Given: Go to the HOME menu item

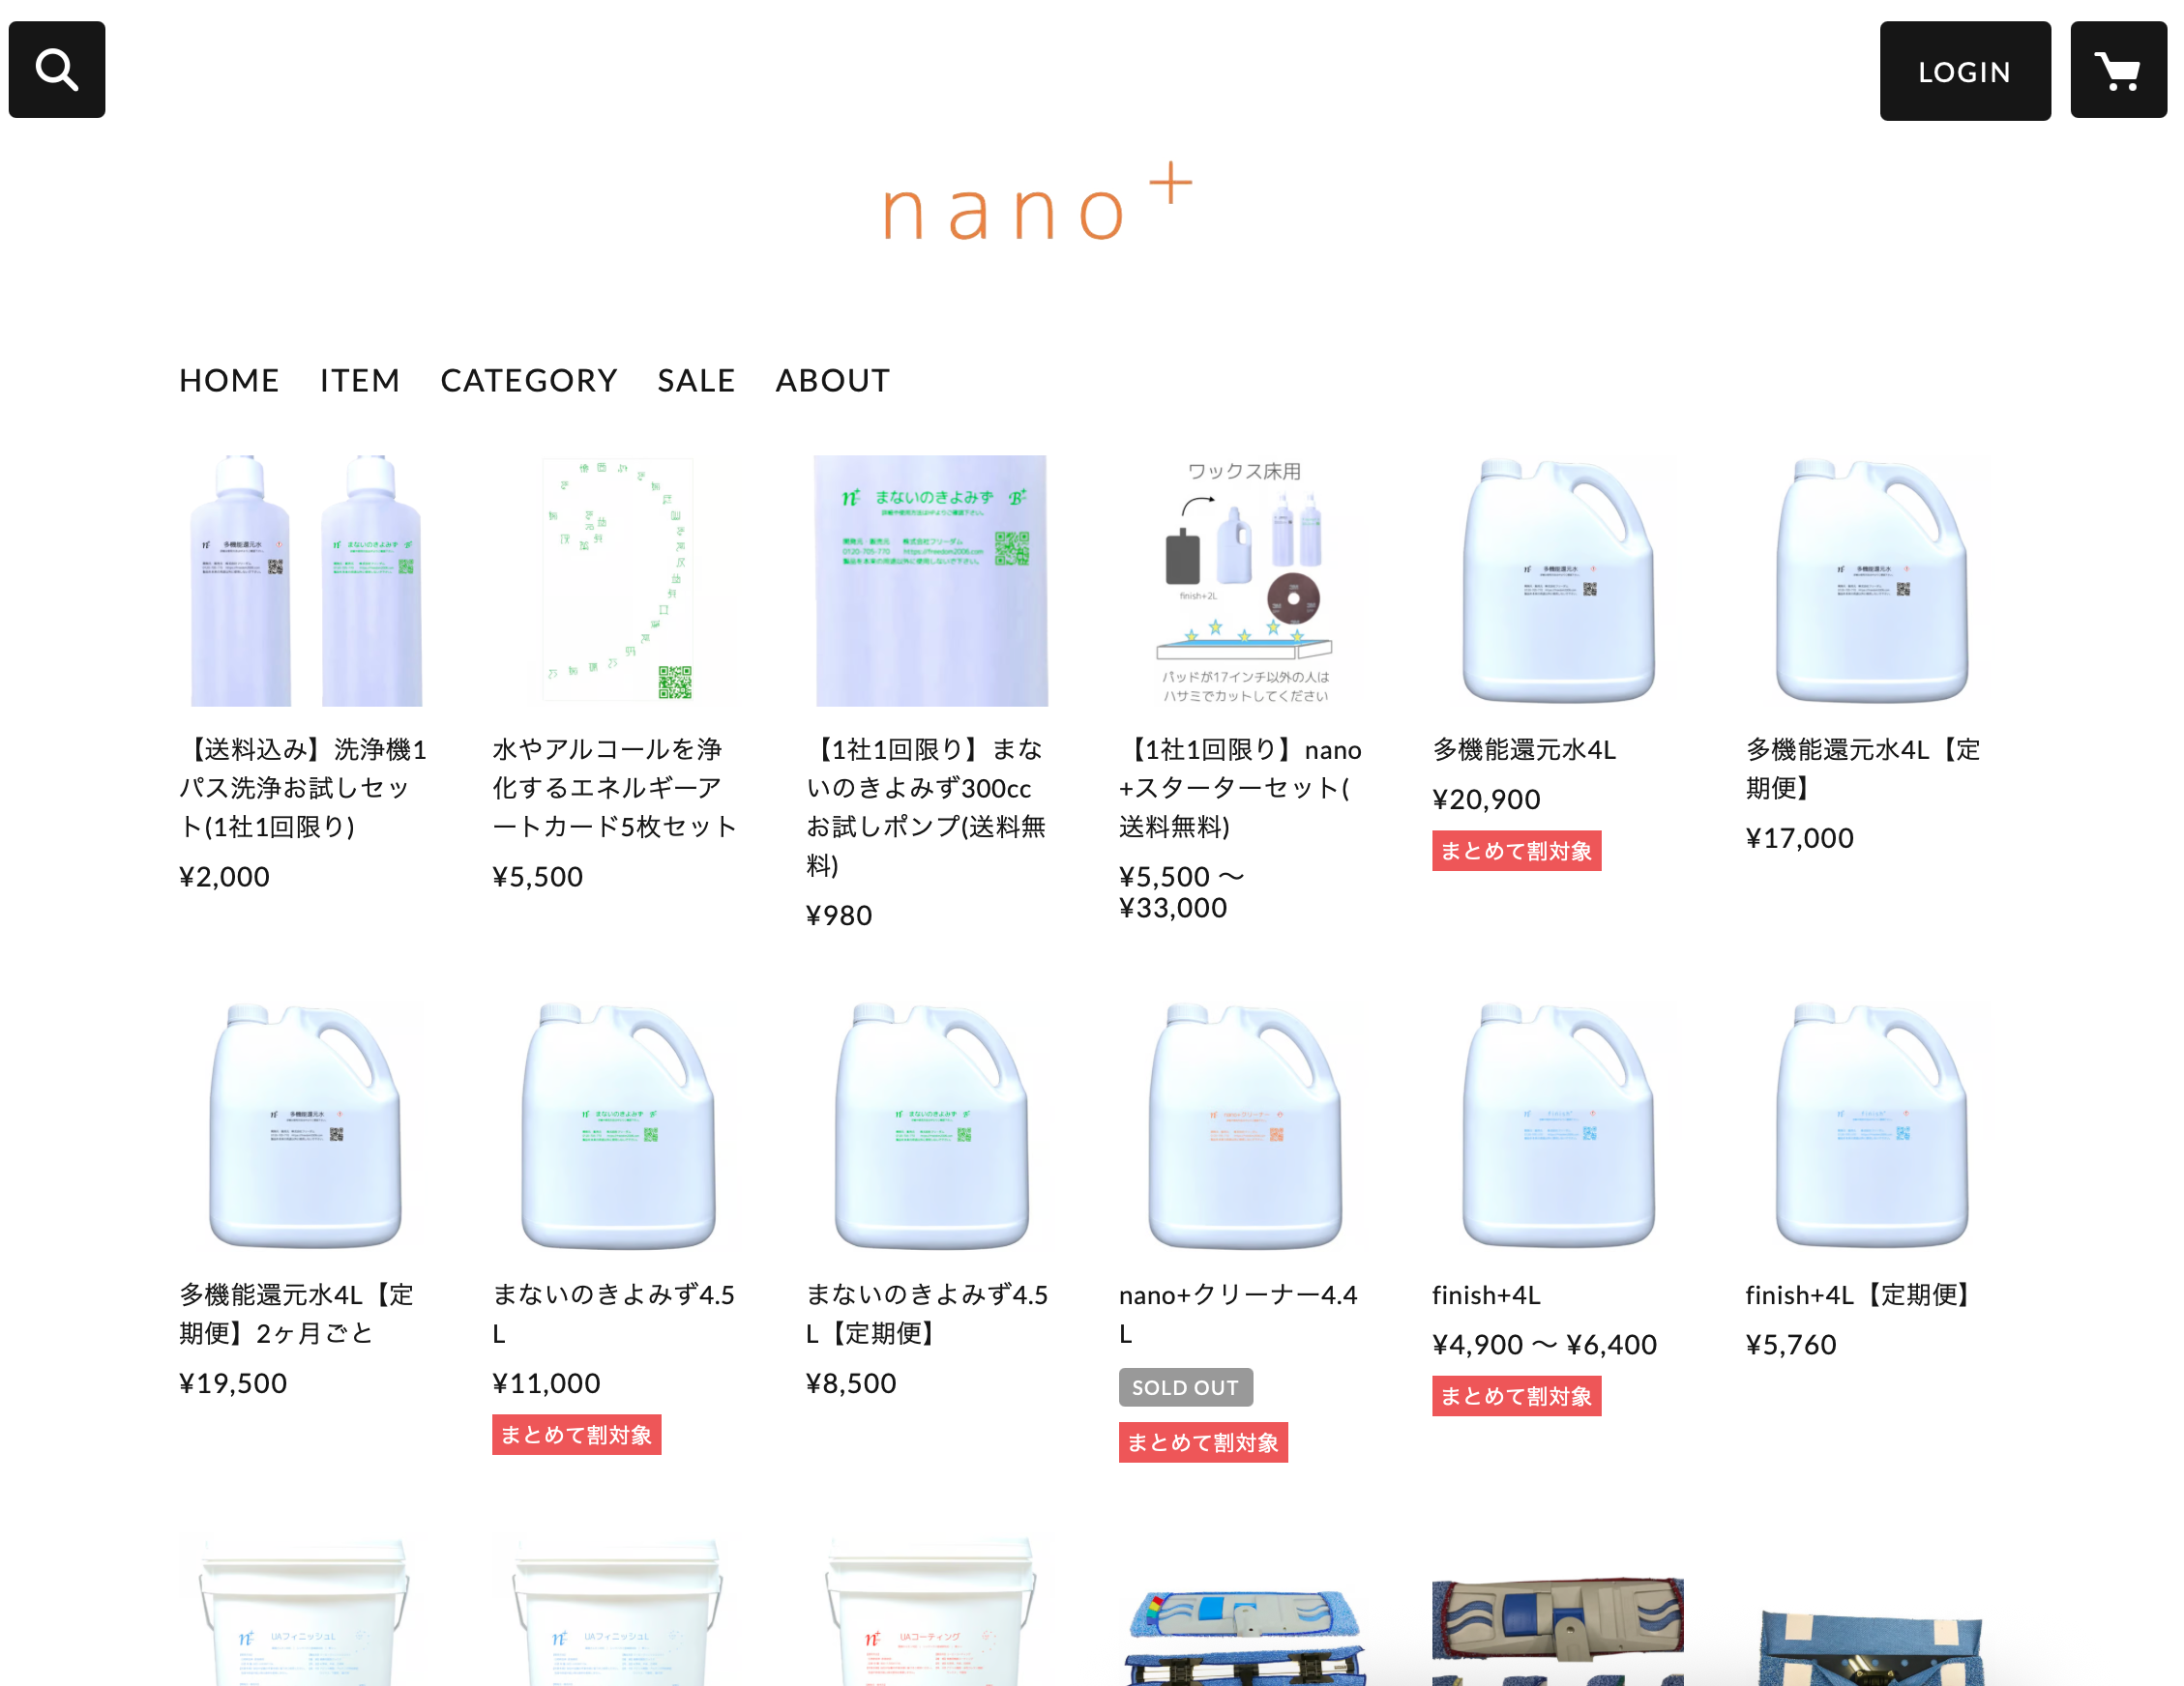Looking at the screenshot, I should click(229, 380).
